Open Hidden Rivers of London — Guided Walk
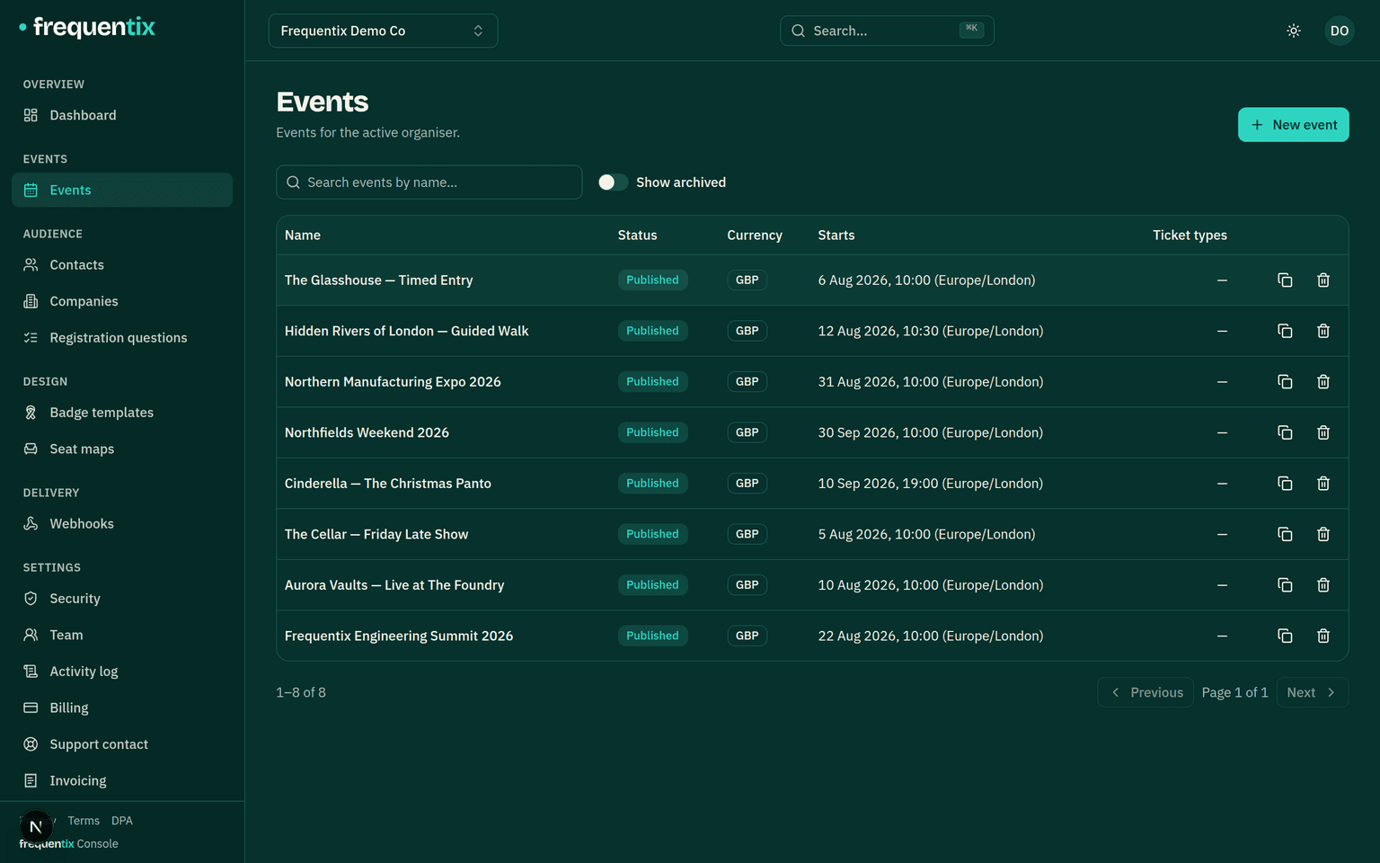 tap(406, 331)
